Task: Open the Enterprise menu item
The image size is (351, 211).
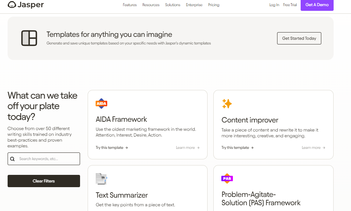Action: tap(194, 5)
